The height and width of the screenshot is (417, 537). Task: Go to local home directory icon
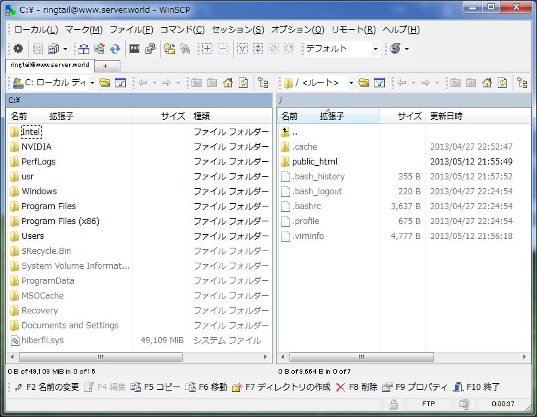pyautogui.click(x=228, y=83)
